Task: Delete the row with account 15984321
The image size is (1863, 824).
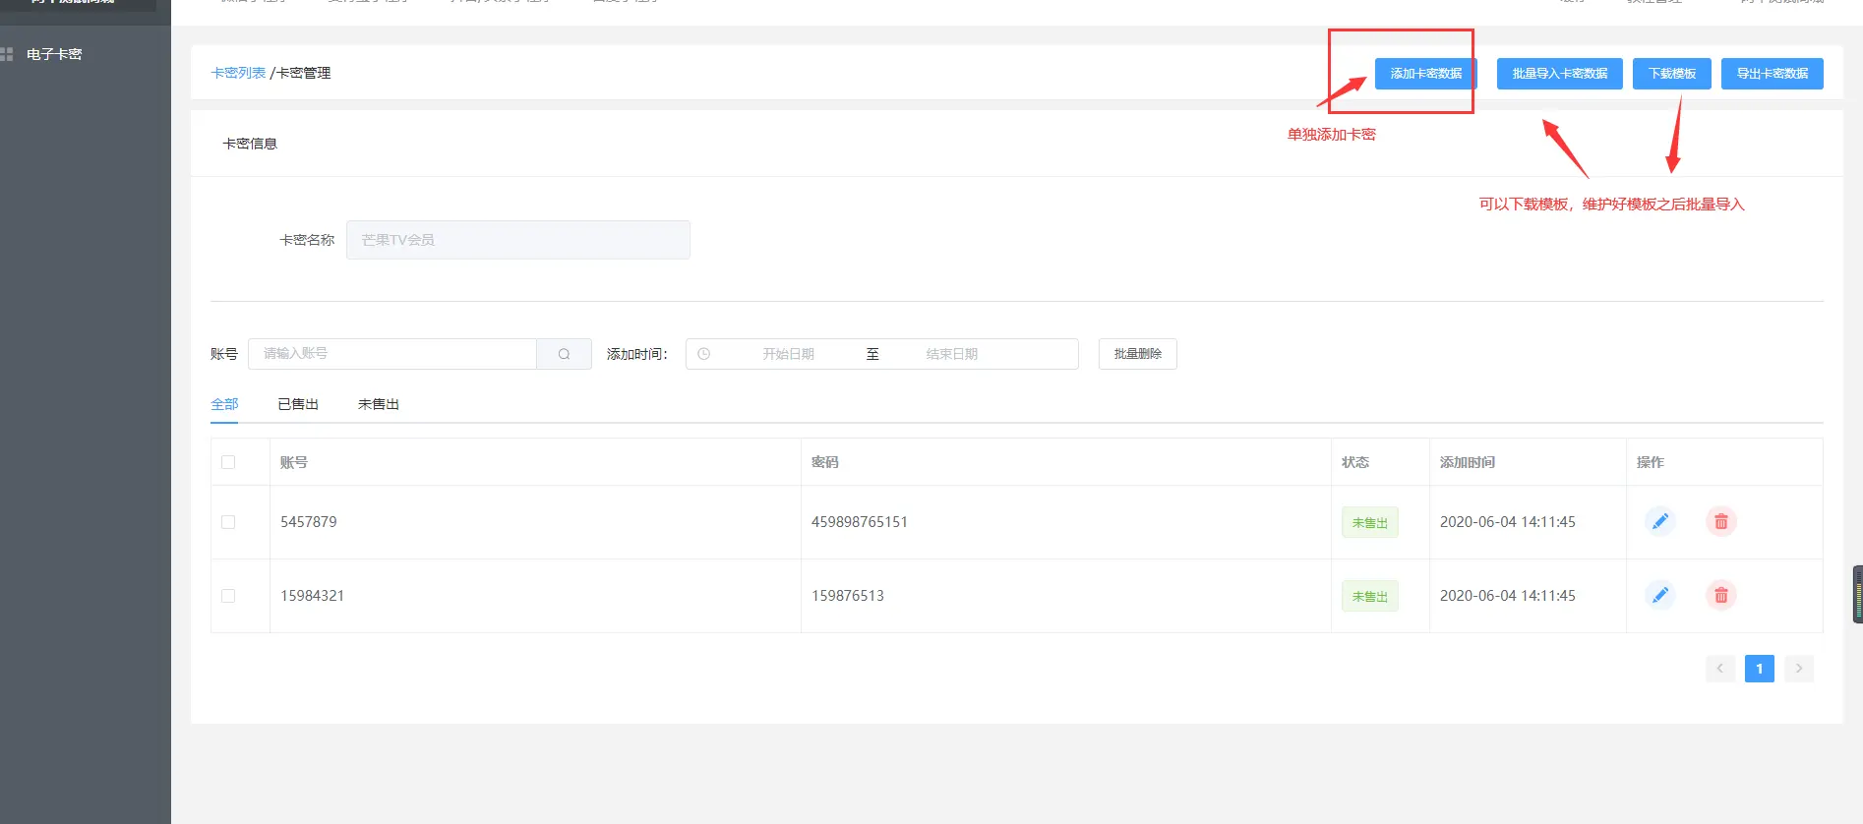Action: [x=1721, y=595]
